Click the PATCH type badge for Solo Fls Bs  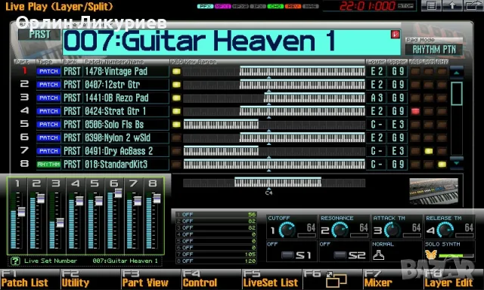pyautogui.click(x=48, y=125)
